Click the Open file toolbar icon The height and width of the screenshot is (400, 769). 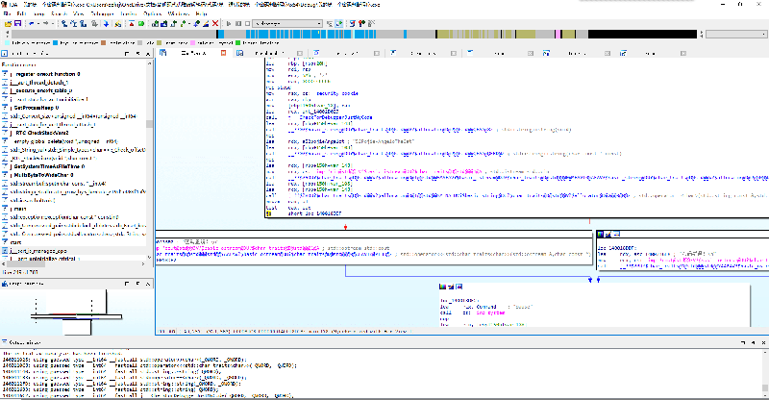(8, 25)
